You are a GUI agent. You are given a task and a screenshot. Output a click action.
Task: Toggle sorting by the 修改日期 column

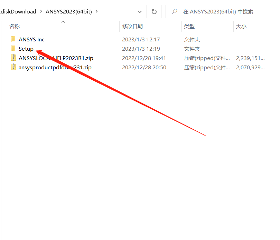coord(132,26)
